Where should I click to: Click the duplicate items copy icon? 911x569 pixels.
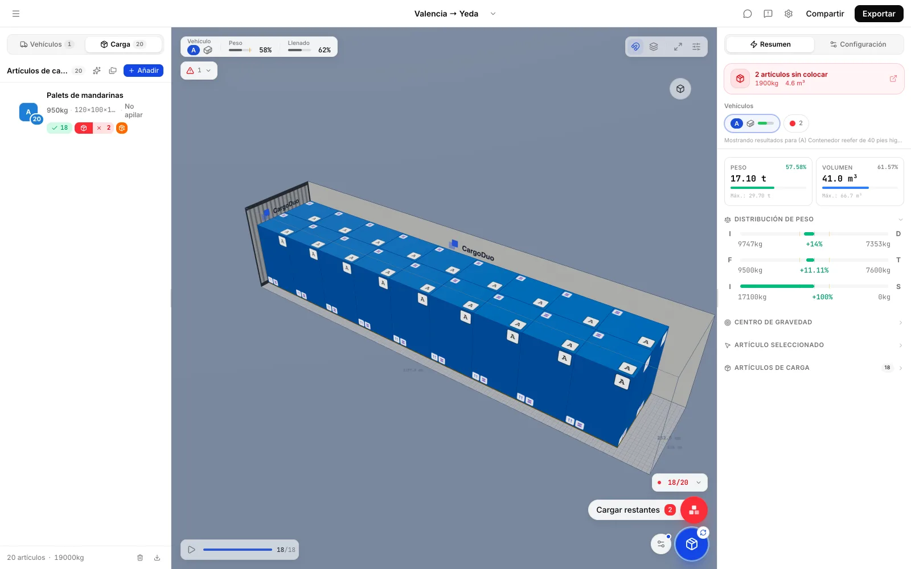113,71
